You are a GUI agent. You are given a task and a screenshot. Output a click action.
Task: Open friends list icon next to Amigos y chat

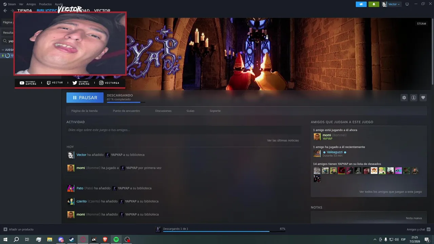click(x=429, y=229)
